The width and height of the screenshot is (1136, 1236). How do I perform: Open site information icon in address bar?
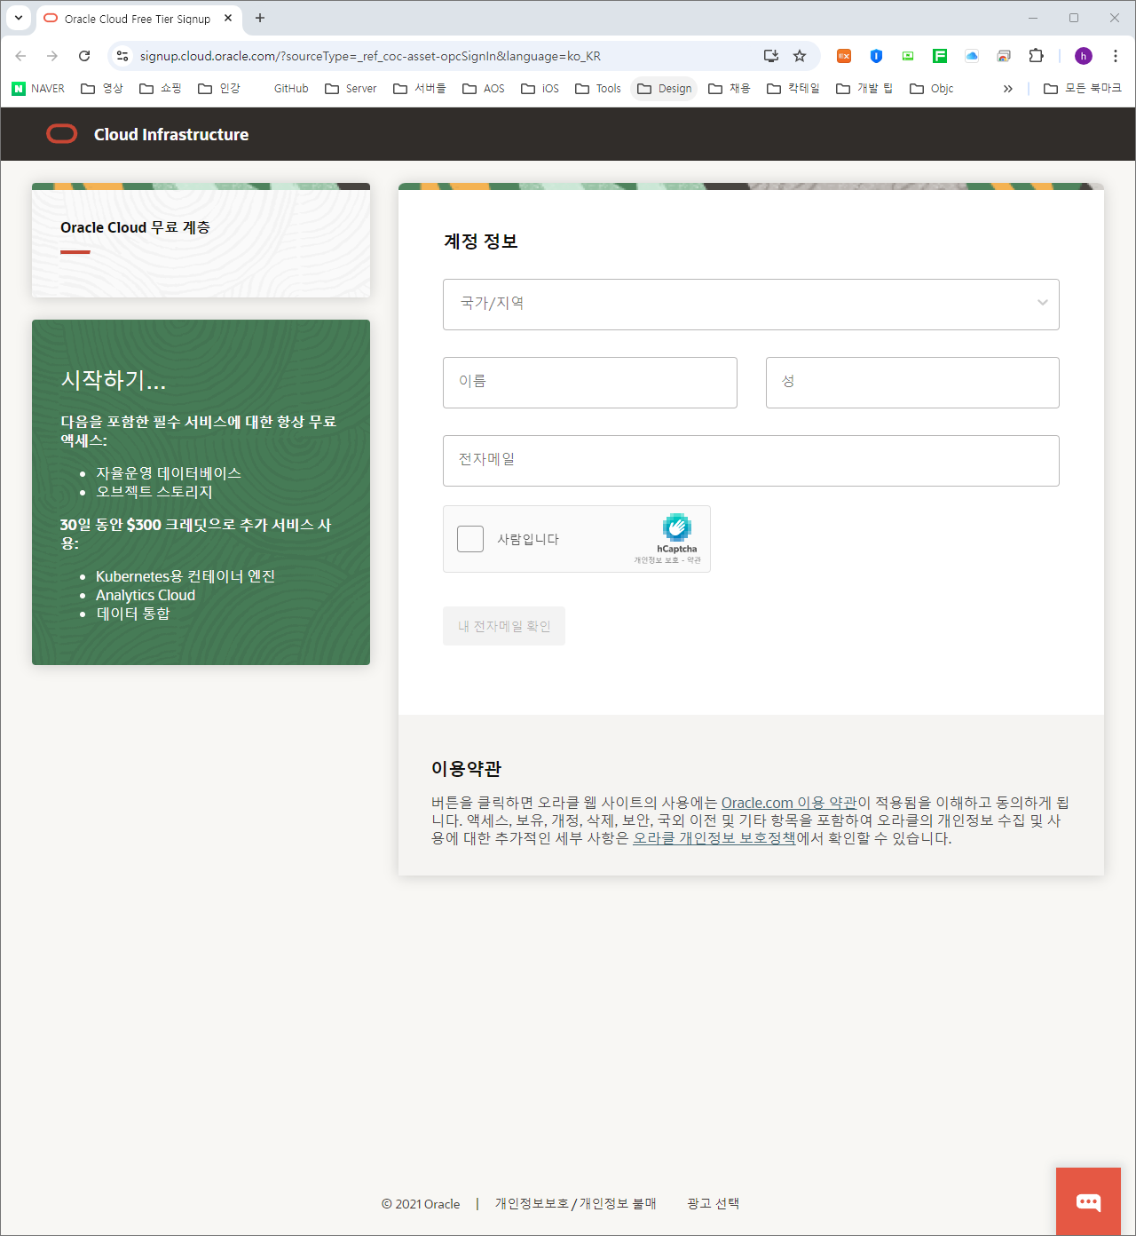122,56
